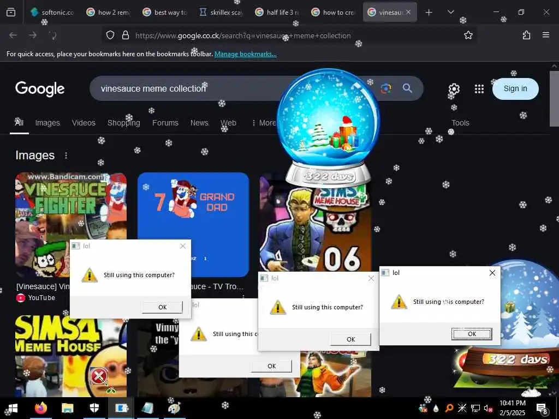This screenshot has width=559, height=419.
Task: Switch to the Forums results tab
Action: [165, 123]
